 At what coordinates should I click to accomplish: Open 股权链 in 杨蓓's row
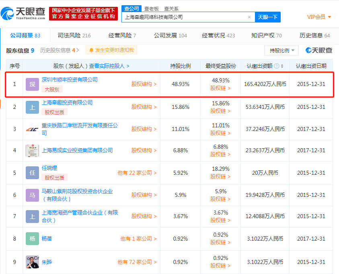click(x=220, y=242)
